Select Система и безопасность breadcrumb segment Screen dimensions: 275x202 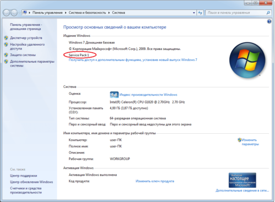coord(87,13)
